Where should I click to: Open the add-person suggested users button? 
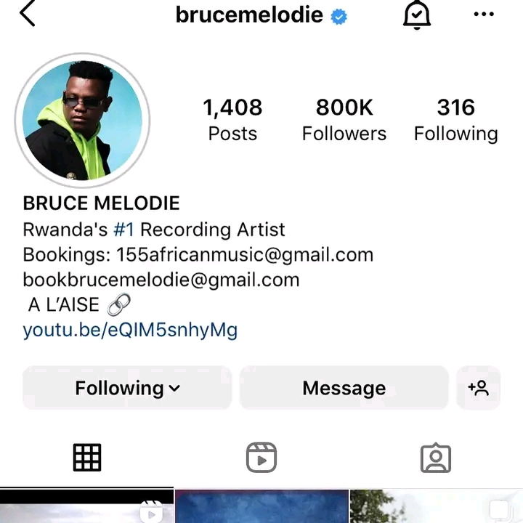click(478, 388)
